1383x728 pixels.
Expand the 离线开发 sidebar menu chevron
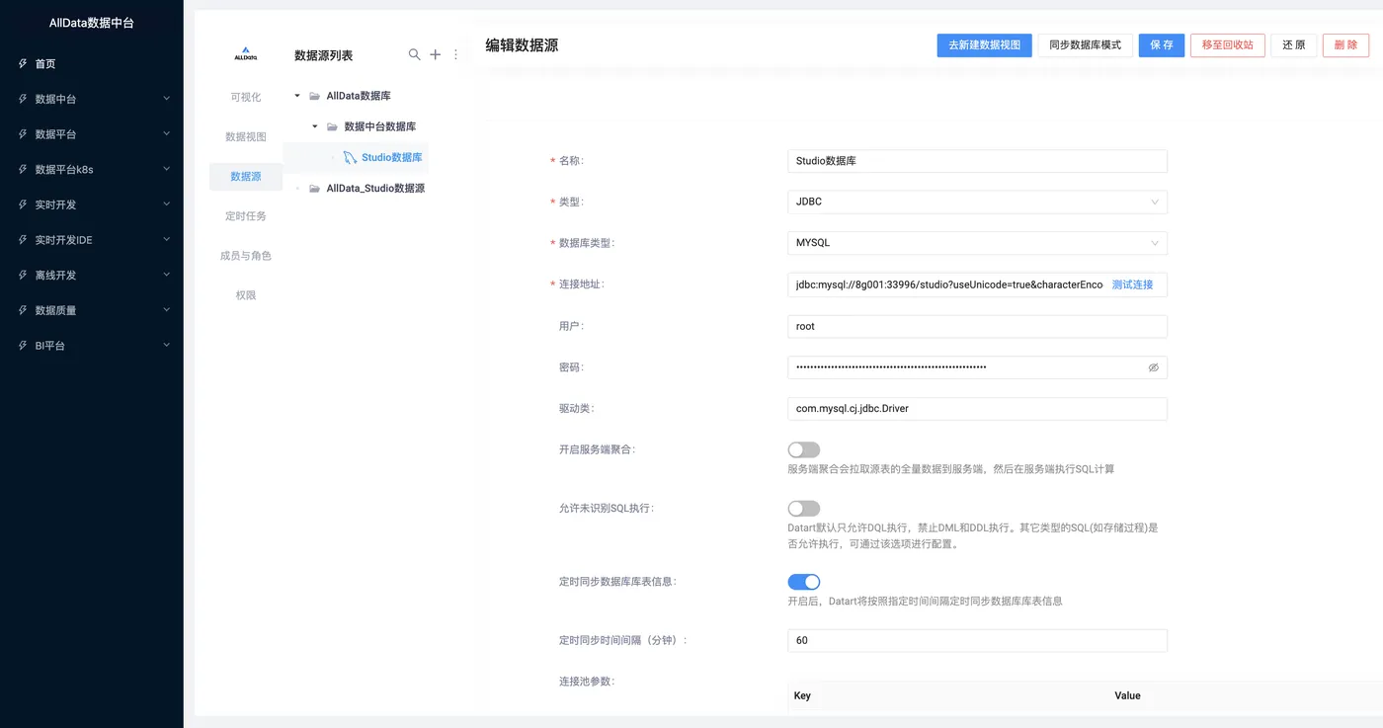pyautogui.click(x=166, y=275)
